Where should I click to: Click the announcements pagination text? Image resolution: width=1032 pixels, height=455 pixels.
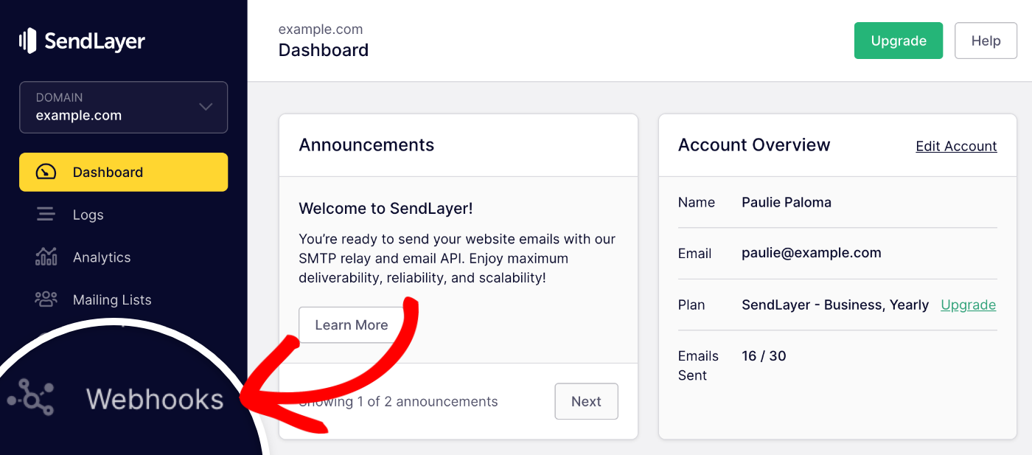398,401
